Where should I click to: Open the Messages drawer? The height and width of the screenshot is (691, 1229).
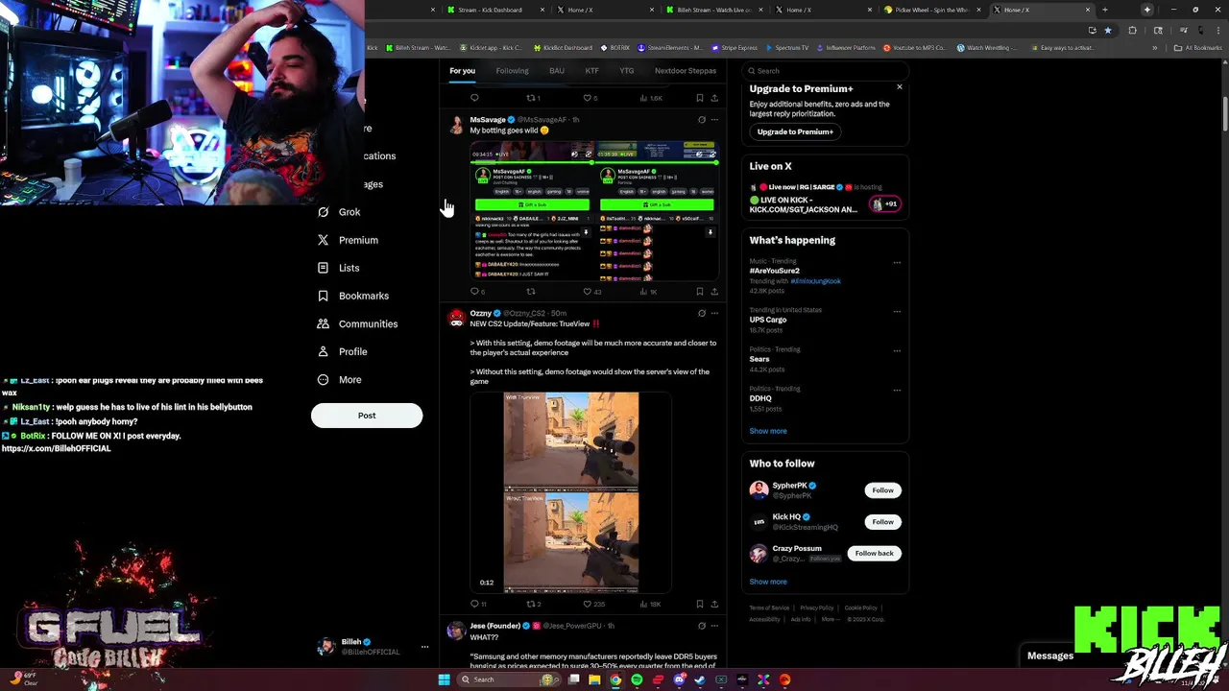pos(1050,655)
